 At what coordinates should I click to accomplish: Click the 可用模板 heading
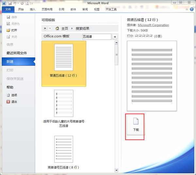[x=48, y=20]
